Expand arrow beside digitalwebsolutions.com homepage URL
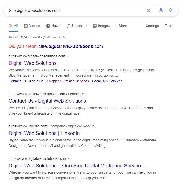The image size is (185, 186). coord(68,56)
